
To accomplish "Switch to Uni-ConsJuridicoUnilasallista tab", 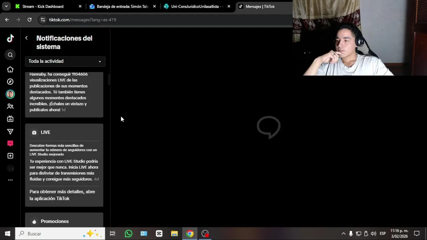I will click(197, 6).
